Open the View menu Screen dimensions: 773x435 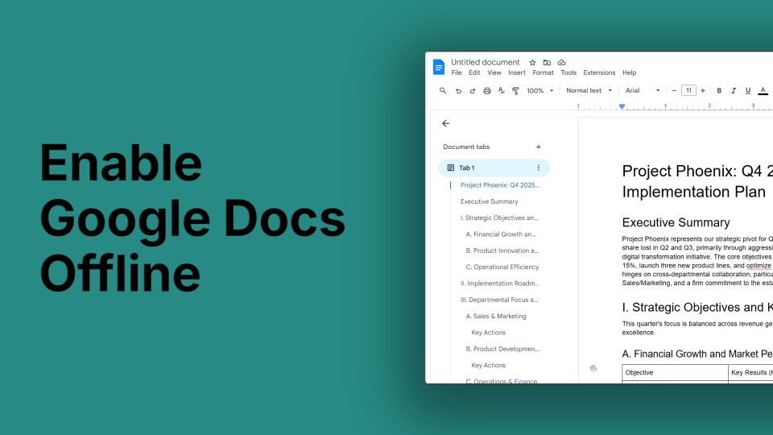pos(494,72)
